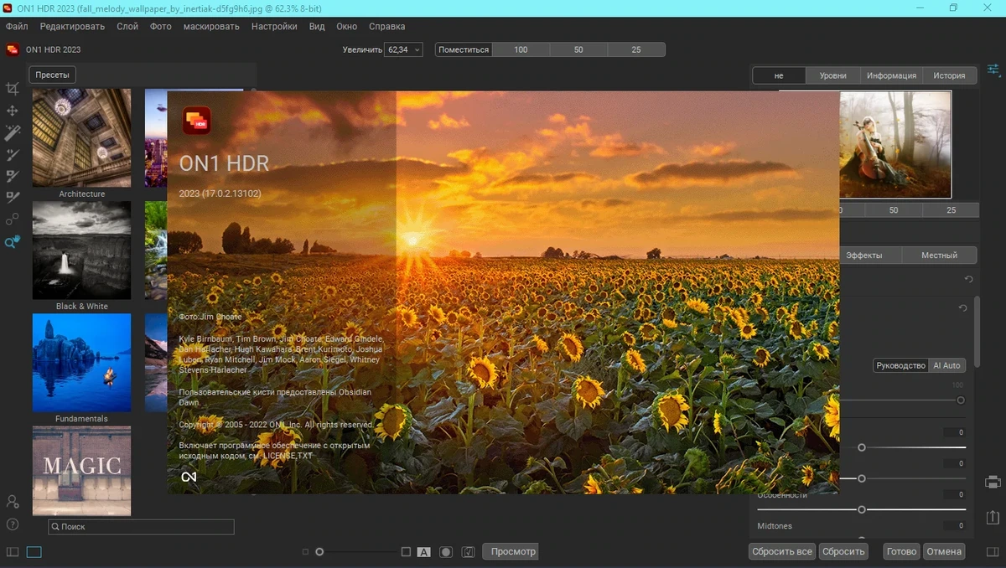Select the Crop tool
This screenshot has height=568, width=1006.
click(12, 89)
